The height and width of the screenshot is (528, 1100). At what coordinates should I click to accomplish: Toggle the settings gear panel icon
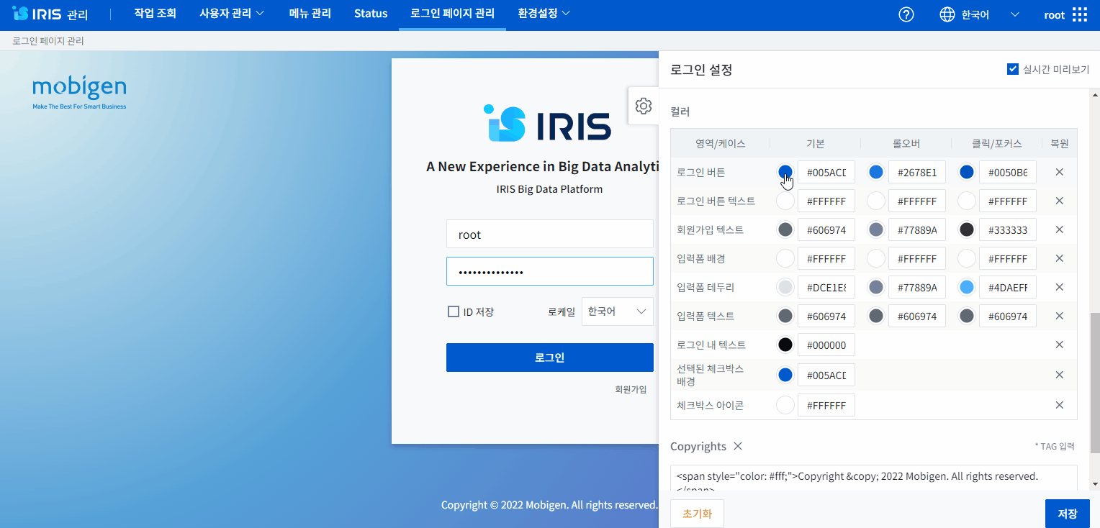[644, 106]
